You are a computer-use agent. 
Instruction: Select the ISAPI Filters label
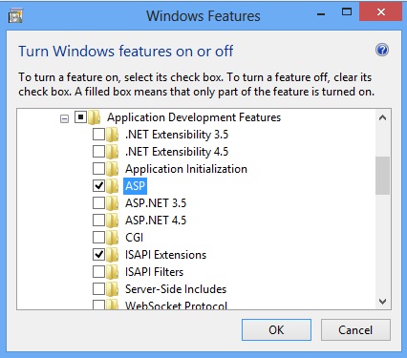(x=154, y=272)
